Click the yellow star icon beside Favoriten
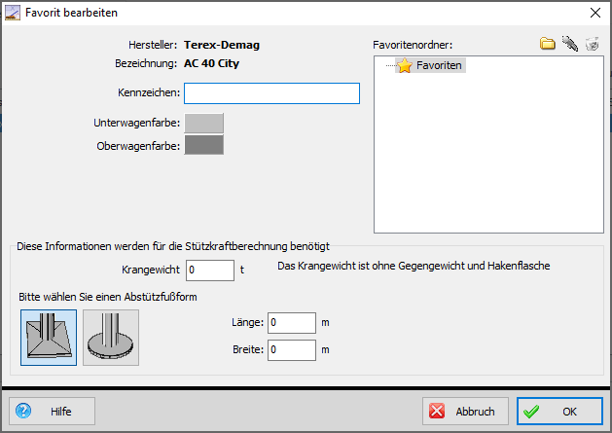The image size is (612, 433). 405,66
